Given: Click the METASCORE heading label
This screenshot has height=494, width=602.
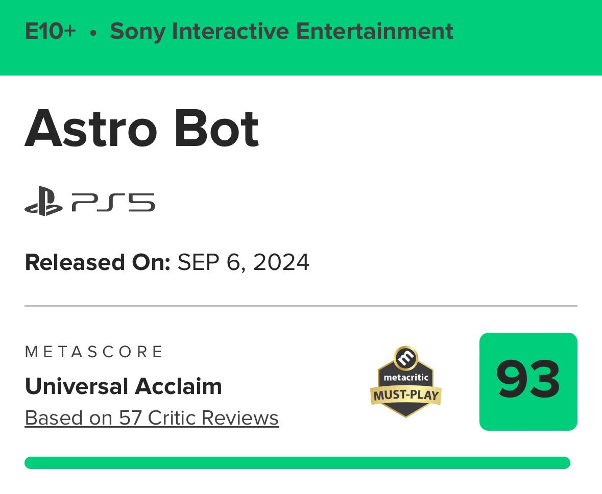Looking at the screenshot, I should [x=94, y=352].
